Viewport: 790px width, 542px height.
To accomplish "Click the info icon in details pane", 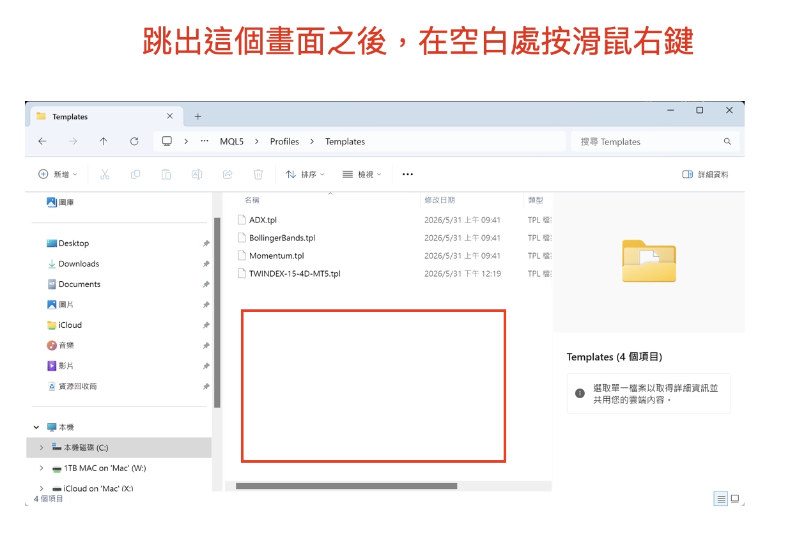I will coord(580,394).
